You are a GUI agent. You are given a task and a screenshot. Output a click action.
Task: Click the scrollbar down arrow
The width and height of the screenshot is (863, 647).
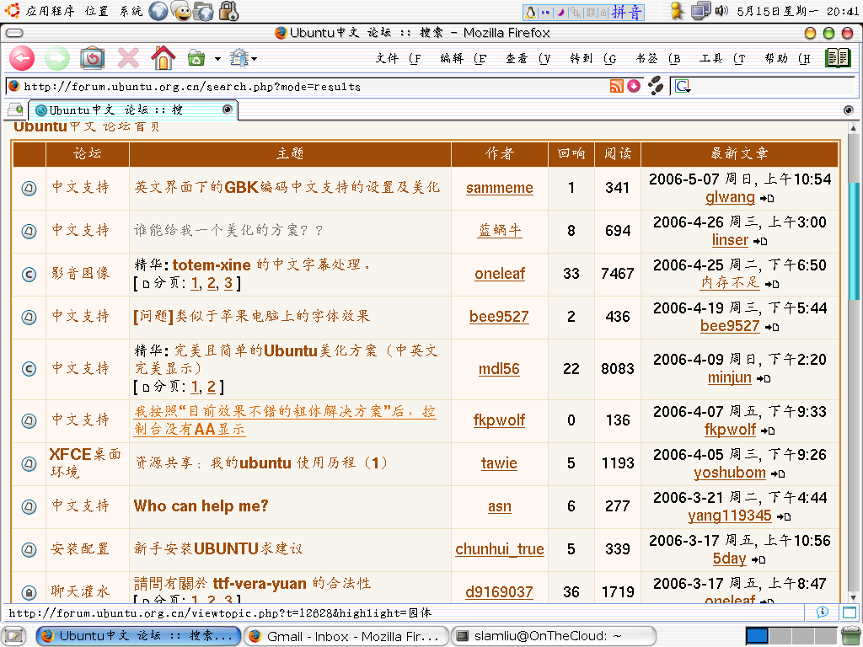coord(854,597)
